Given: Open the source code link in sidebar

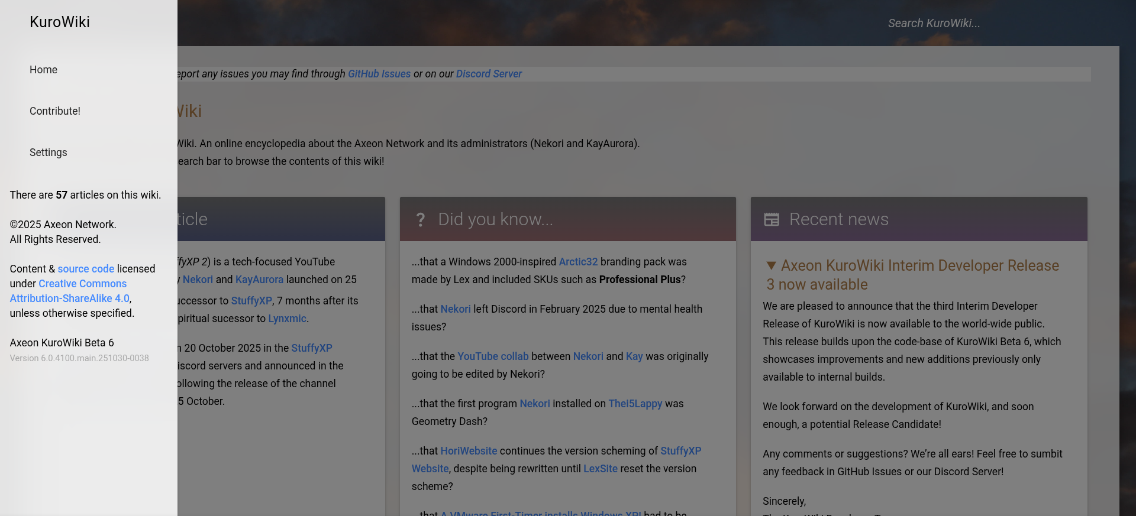Looking at the screenshot, I should 86,269.
